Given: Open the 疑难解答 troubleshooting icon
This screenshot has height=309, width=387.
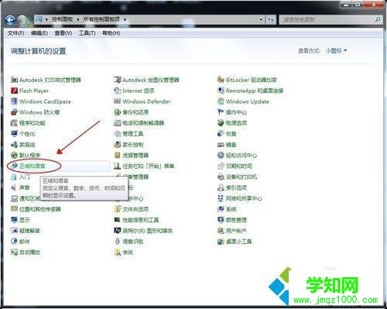Looking at the screenshot, I should click(x=14, y=231).
